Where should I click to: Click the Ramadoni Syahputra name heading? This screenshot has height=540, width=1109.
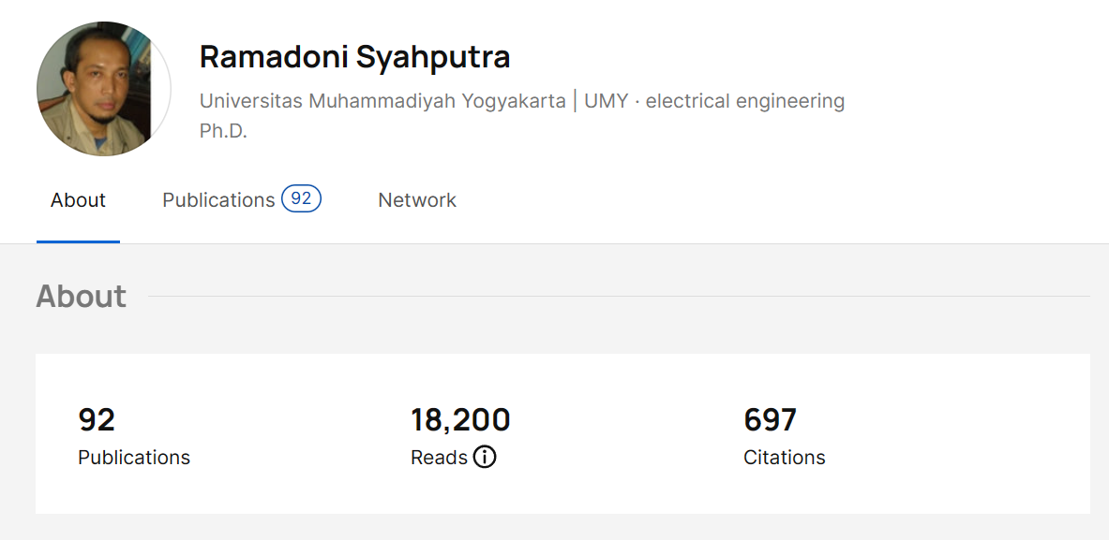[354, 57]
